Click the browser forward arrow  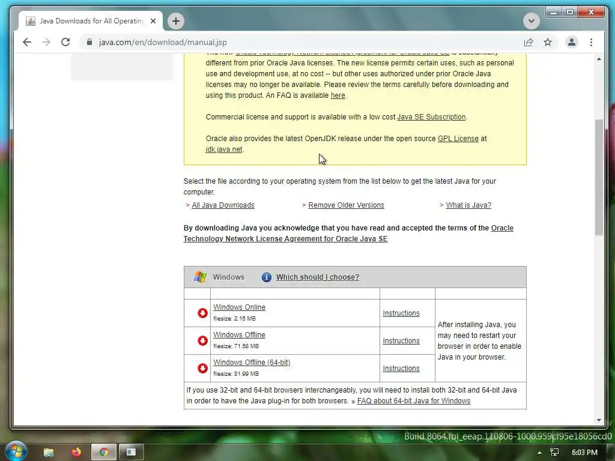point(46,42)
